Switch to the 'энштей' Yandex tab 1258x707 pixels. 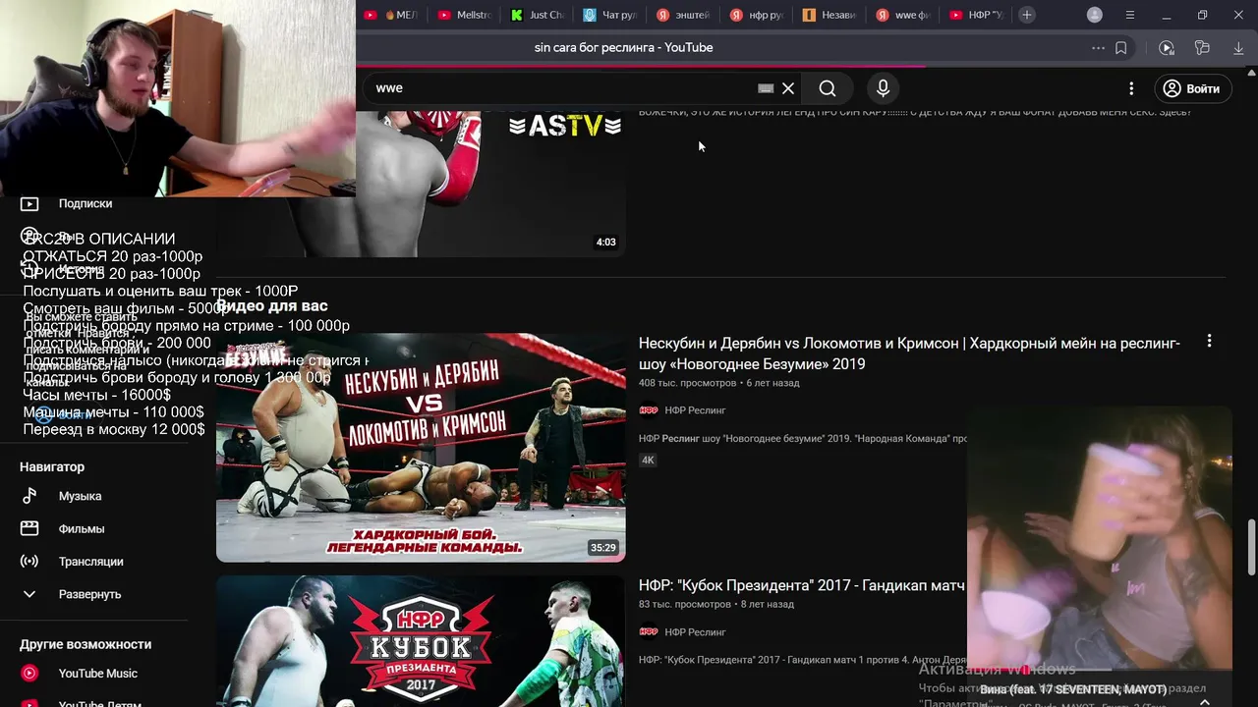[683, 15]
